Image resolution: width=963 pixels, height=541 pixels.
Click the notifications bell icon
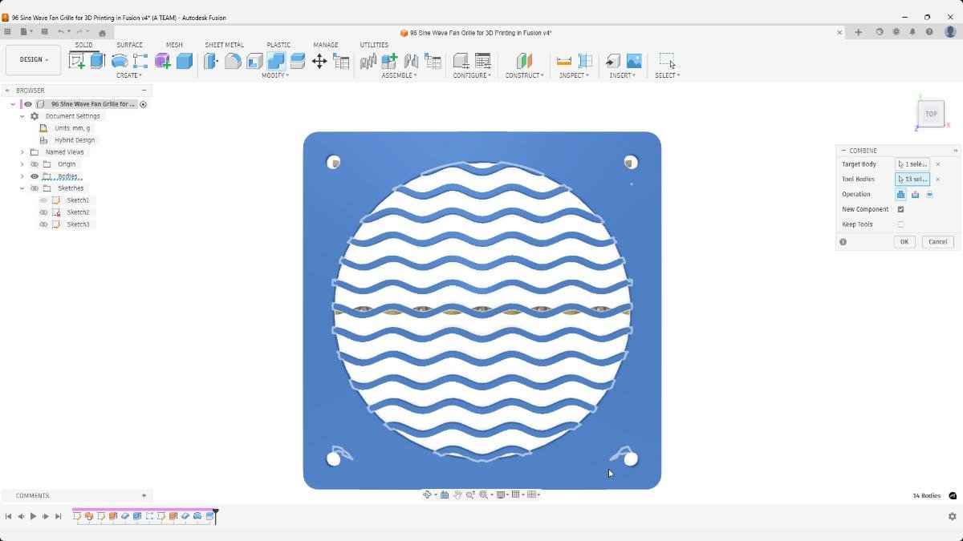pyautogui.click(x=912, y=32)
